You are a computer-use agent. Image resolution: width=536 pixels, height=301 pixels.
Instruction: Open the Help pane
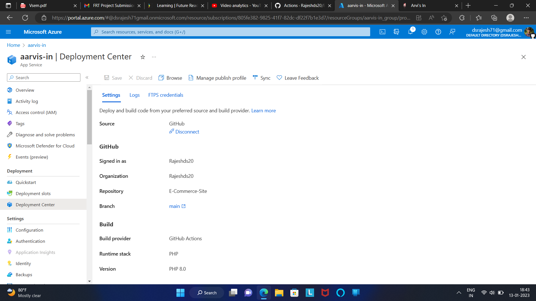pos(438,31)
